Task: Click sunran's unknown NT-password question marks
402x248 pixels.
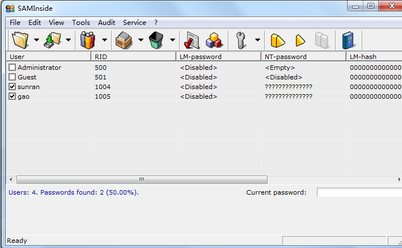Action: tap(289, 87)
